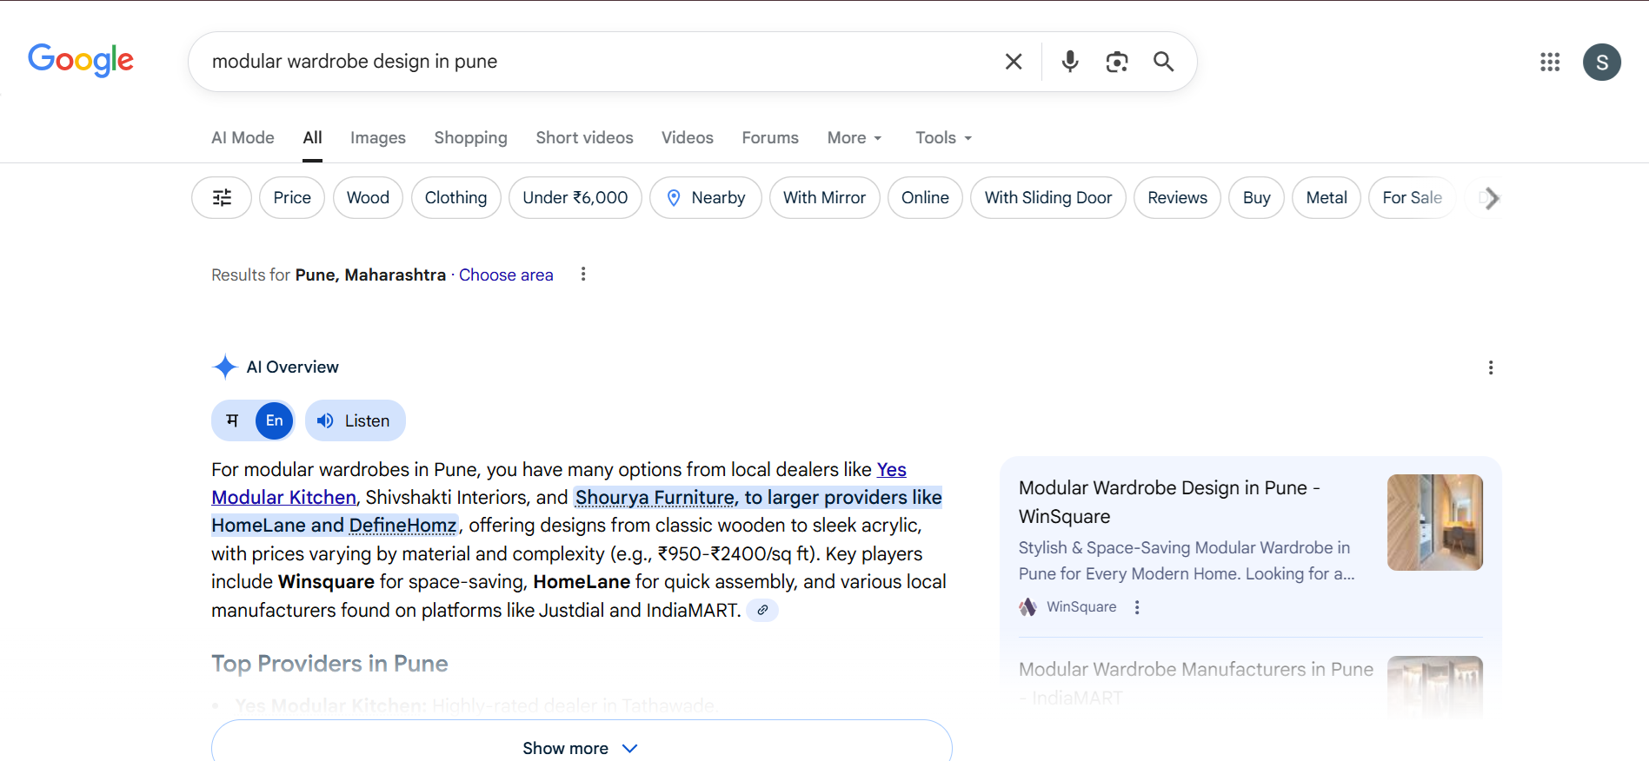1649x761 pixels.
Task: Start voice search with microphone icon
Action: 1070,62
